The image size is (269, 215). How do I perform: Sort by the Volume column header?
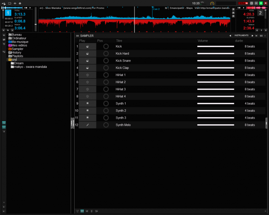click(x=203, y=41)
